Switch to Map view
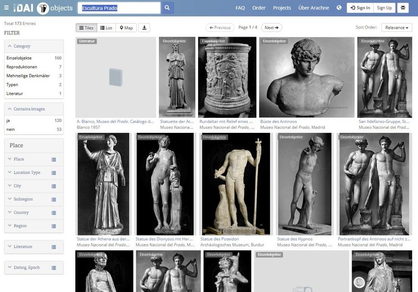The image size is (418, 292). pos(126,28)
